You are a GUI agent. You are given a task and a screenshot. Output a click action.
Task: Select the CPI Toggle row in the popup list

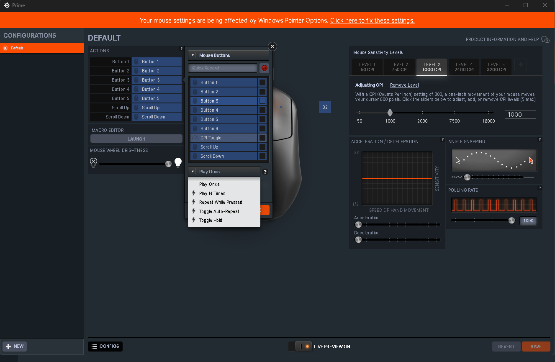[x=224, y=138]
